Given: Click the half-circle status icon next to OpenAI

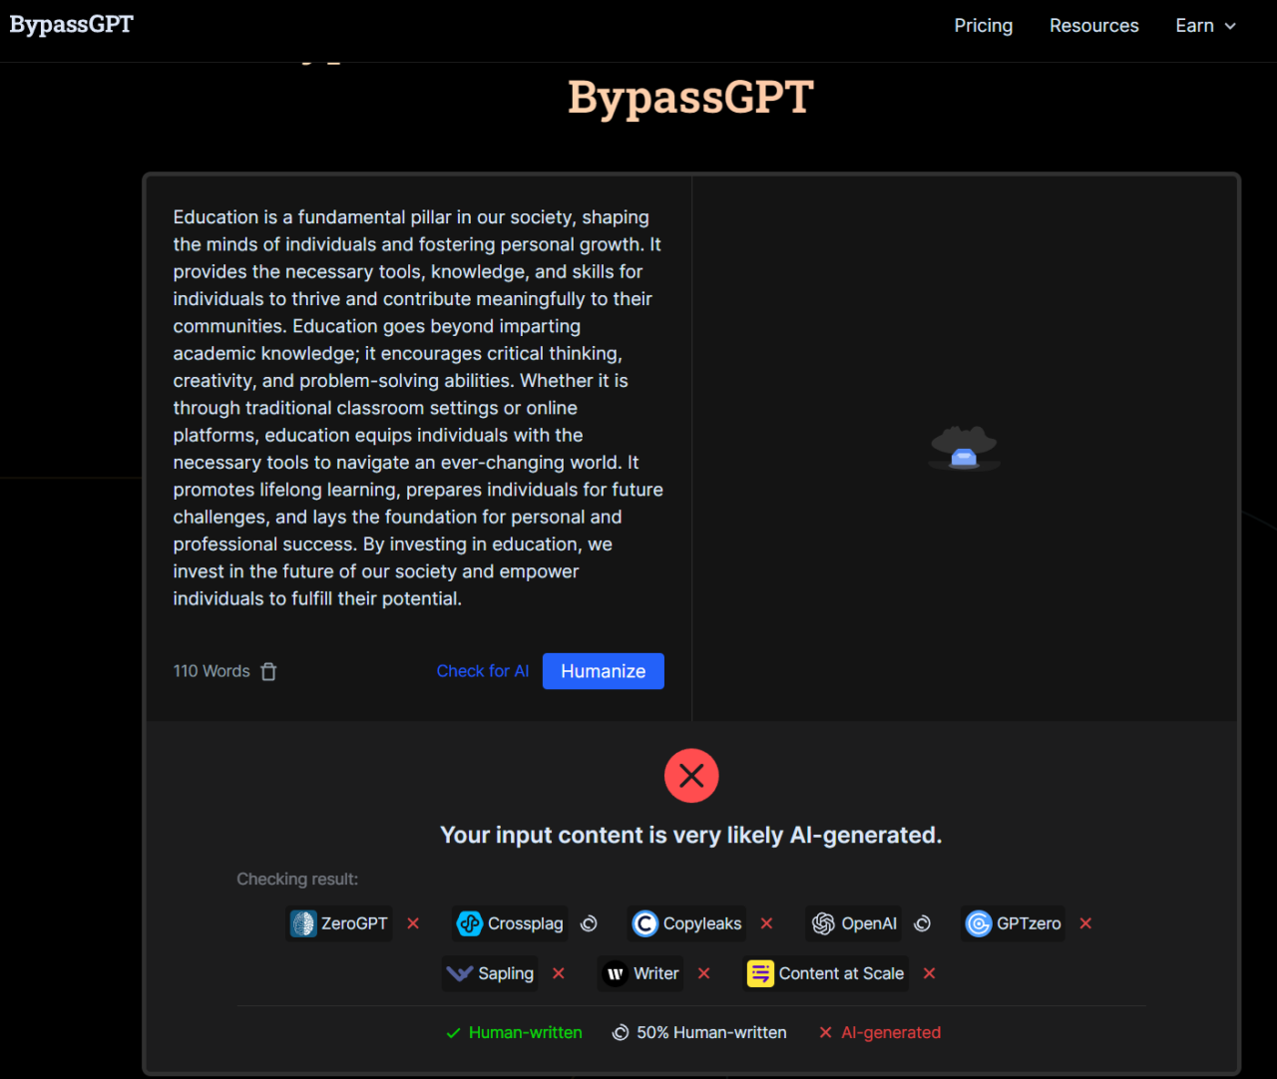Looking at the screenshot, I should click(x=922, y=923).
